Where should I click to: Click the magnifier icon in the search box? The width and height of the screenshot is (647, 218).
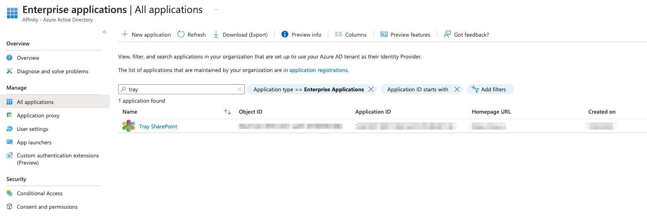[123, 89]
